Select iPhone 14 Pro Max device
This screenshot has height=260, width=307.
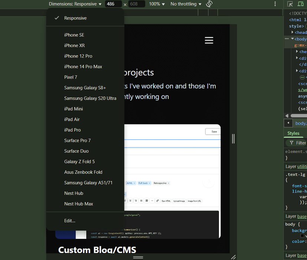85,67
